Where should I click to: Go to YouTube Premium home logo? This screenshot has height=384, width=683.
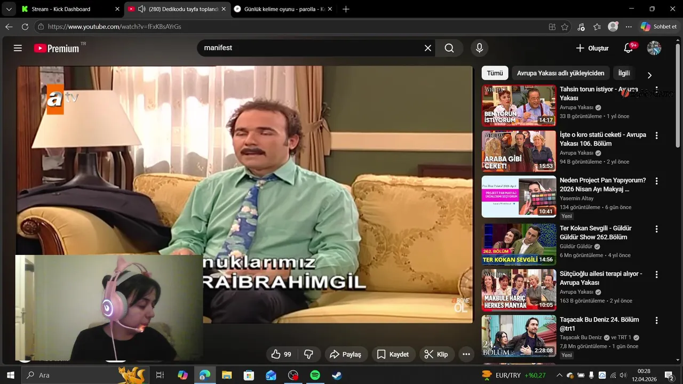57,48
